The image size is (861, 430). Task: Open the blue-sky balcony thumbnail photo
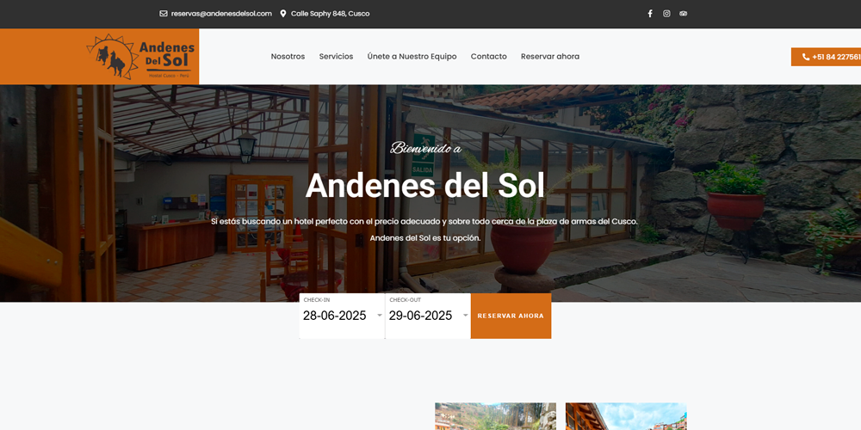(x=626, y=416)
